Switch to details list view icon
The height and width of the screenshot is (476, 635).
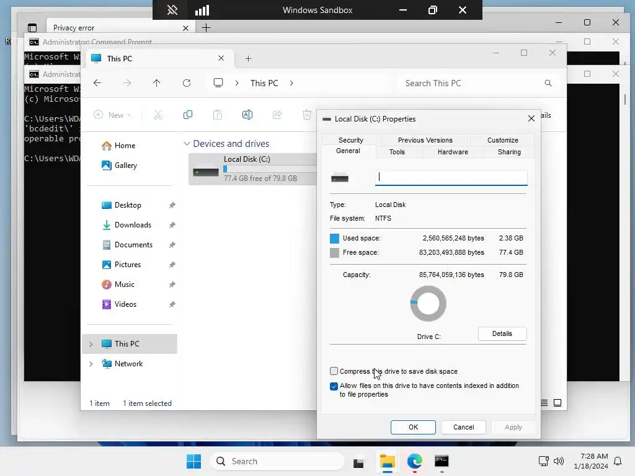point(544,403)
